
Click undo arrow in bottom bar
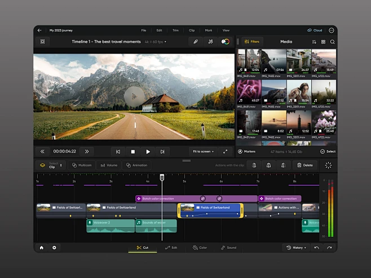pos(316,248)
